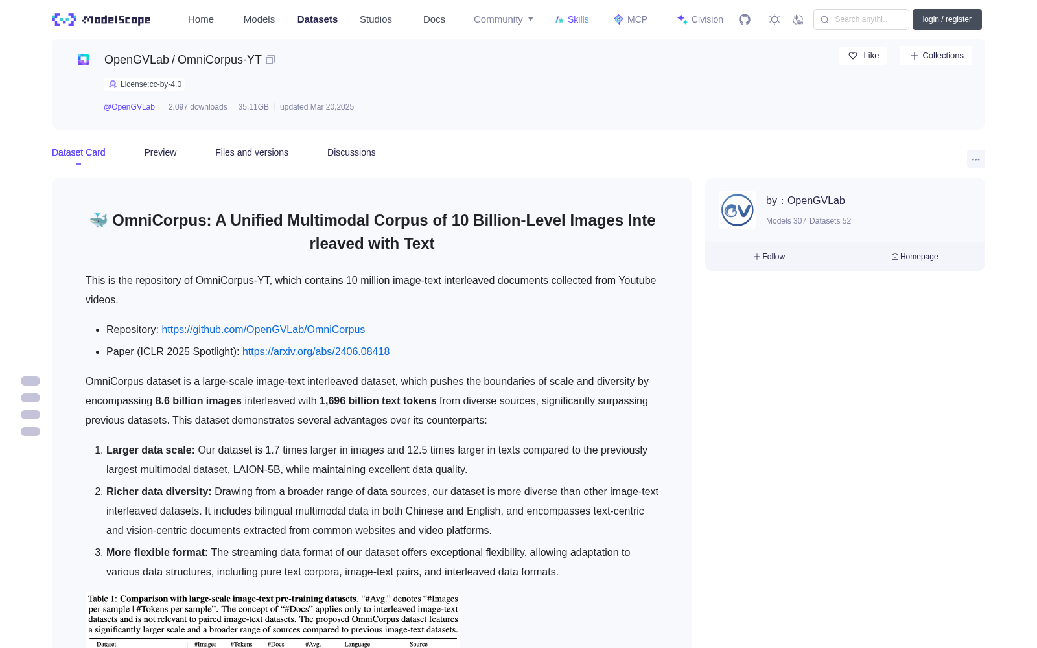Open the Datasets section
The width and height of the screenshot is (1037, 648).
pos(318,19)
